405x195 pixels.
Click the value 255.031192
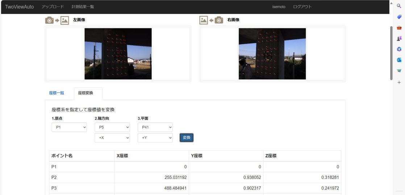tap(176, 178)
